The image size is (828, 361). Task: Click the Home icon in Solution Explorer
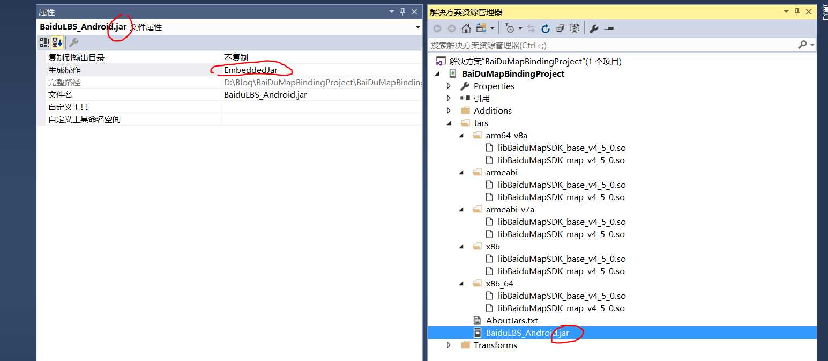pos(466,28)
